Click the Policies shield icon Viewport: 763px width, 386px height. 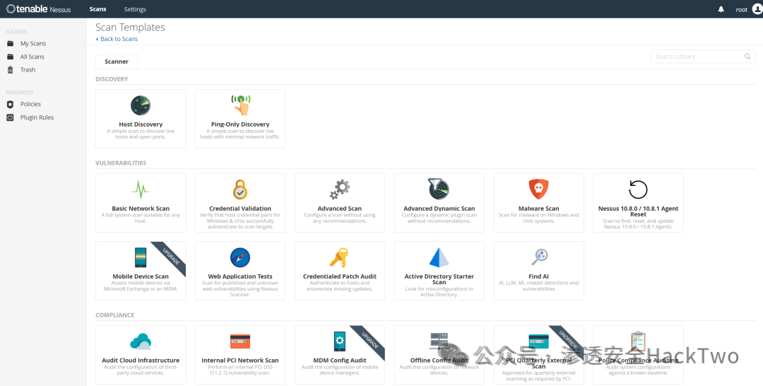point(10,104)
